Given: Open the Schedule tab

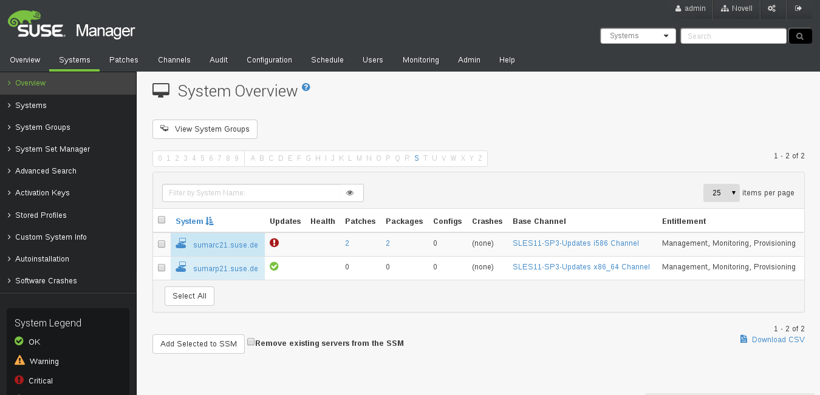Looking at the screenshot, I should pos(327,60).
